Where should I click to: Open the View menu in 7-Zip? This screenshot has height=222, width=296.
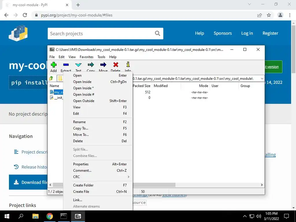pos(72,57)
